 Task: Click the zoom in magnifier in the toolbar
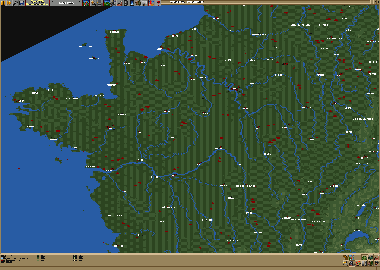pos(93,3)
